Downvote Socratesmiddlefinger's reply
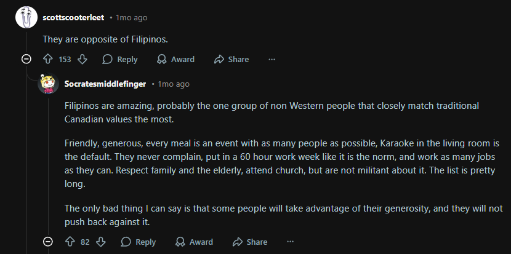 click(x=101, y=242)
